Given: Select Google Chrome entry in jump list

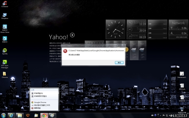Looking at the screenshot, I should [x=44, y=102].
